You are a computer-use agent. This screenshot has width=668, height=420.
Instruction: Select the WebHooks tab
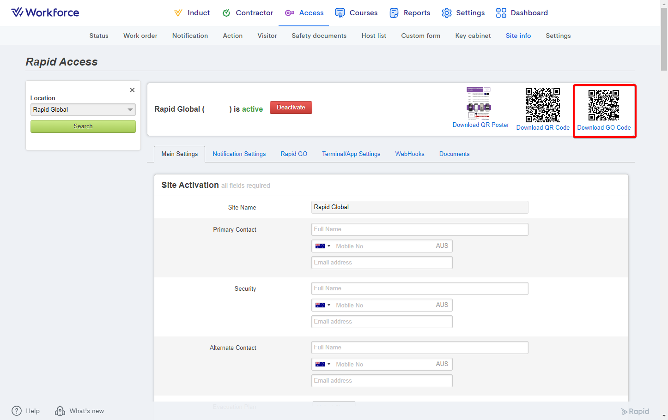410,154
